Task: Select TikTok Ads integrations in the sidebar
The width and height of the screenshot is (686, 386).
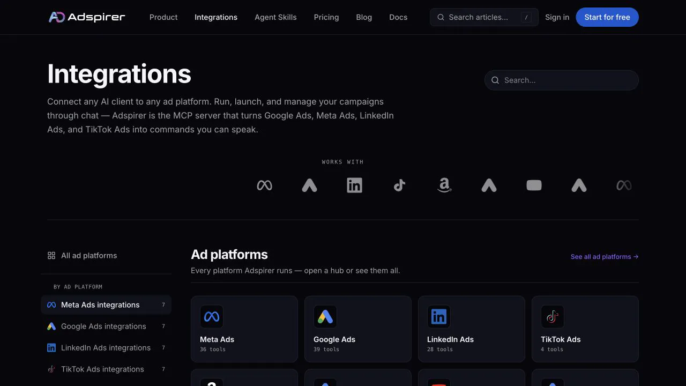Action: [x=106, y=369]
